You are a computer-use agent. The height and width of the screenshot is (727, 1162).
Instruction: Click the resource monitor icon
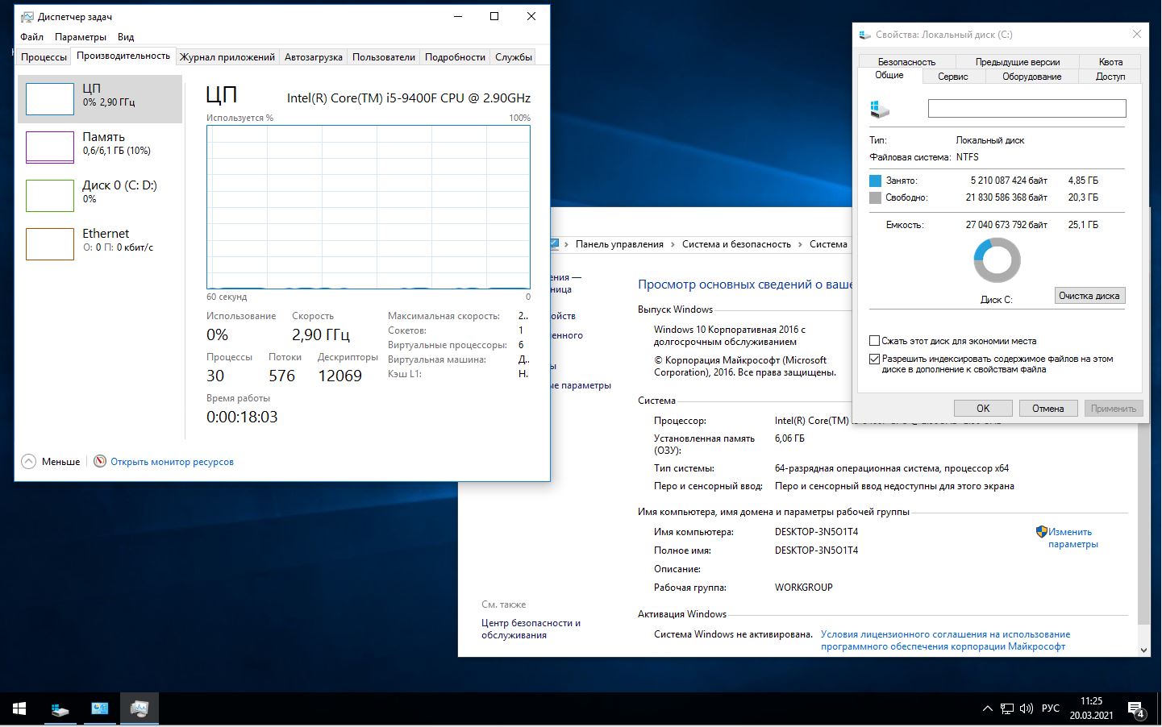tap(100, 462)
